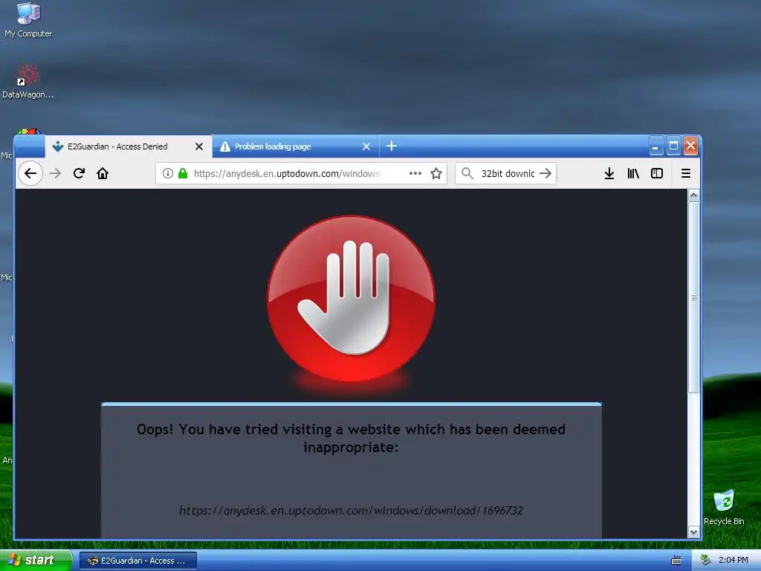The width and height of the screenshot is (761, 571).
Task: Submit search with the arrow button
Action: [x=545, y=173]
